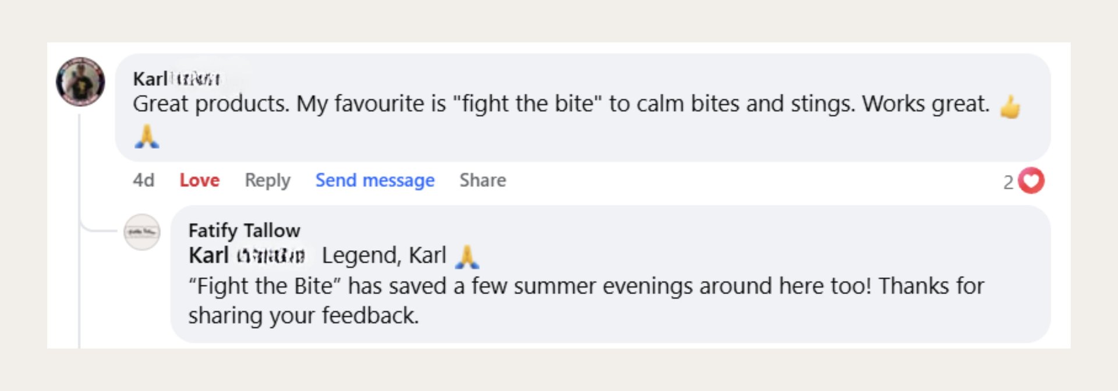Open the Fatify Tallow page logo avatar

(141, 232)
